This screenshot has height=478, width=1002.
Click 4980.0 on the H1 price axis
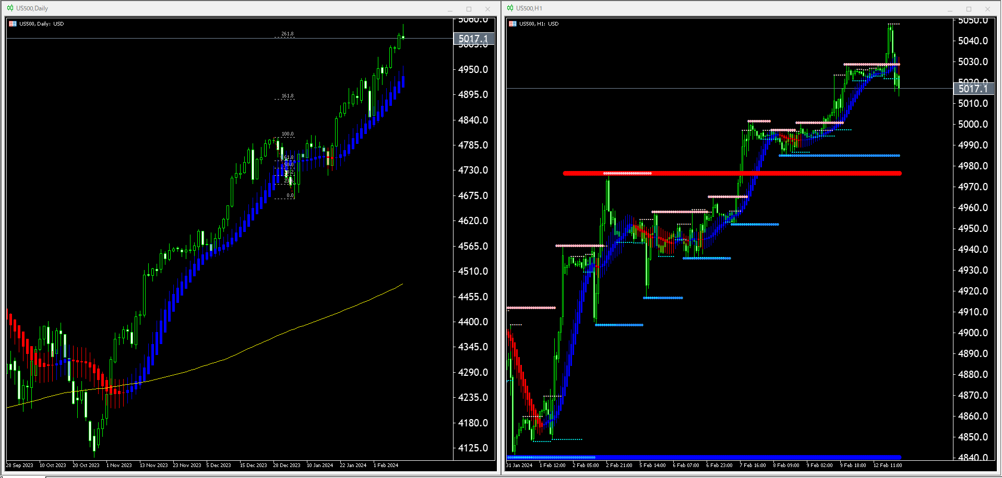click(x=973, y=166)
